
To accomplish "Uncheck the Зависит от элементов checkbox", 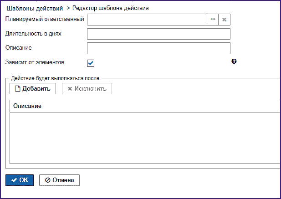I will pyautogui.click(x=91, y=63).
